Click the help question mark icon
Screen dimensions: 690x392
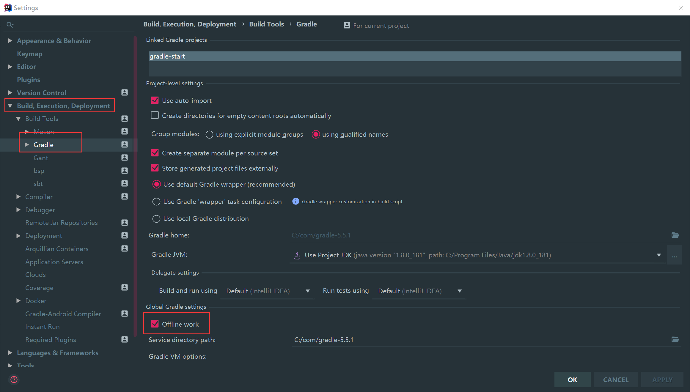click(x=14, y=380)
